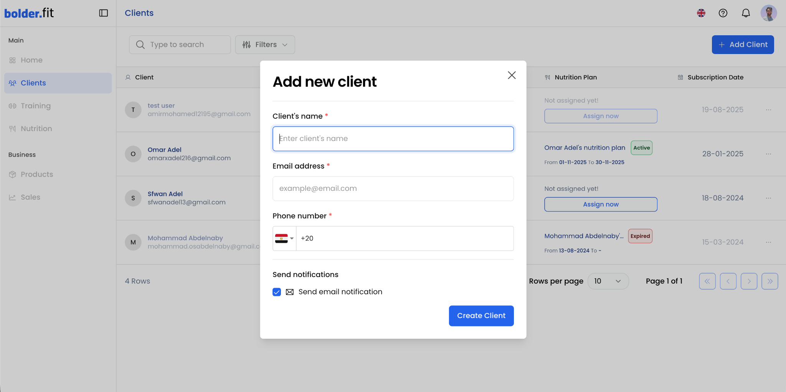This screenshot has width=786, height=392.
Task: Click the help question mark icon
Action: [723, 13]
